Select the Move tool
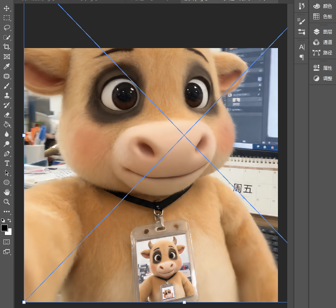This screenshot has width=336, height=308. tap(7, 8)
